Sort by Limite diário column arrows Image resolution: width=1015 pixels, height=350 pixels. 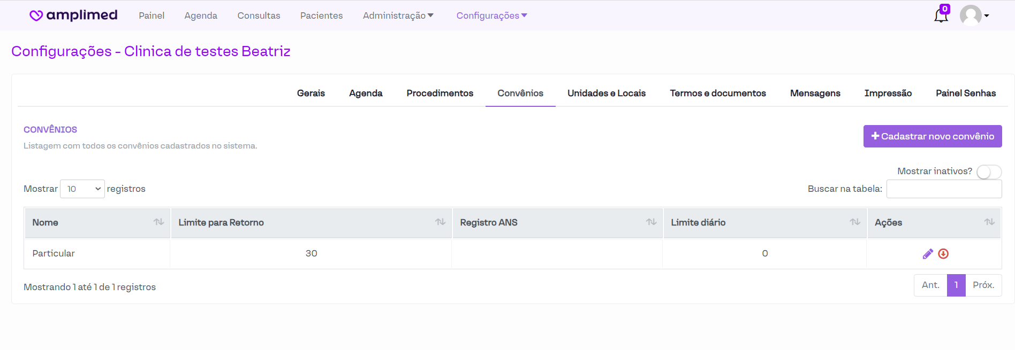point(855,222)
